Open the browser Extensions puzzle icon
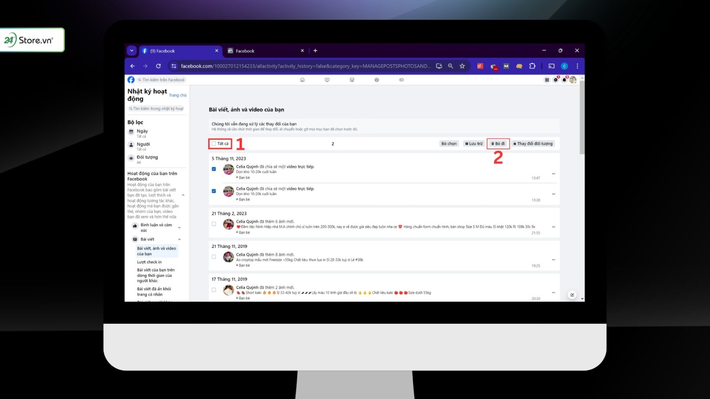Viewport: 710px width, 399px height. [532, 66]
